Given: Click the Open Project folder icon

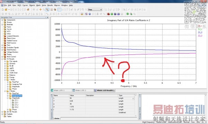Looking at the screenshot, I should tap(6, 10).
